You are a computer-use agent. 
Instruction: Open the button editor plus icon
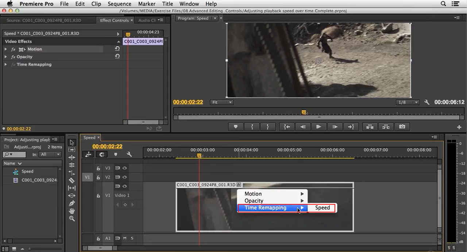click(x=459, y=127)
